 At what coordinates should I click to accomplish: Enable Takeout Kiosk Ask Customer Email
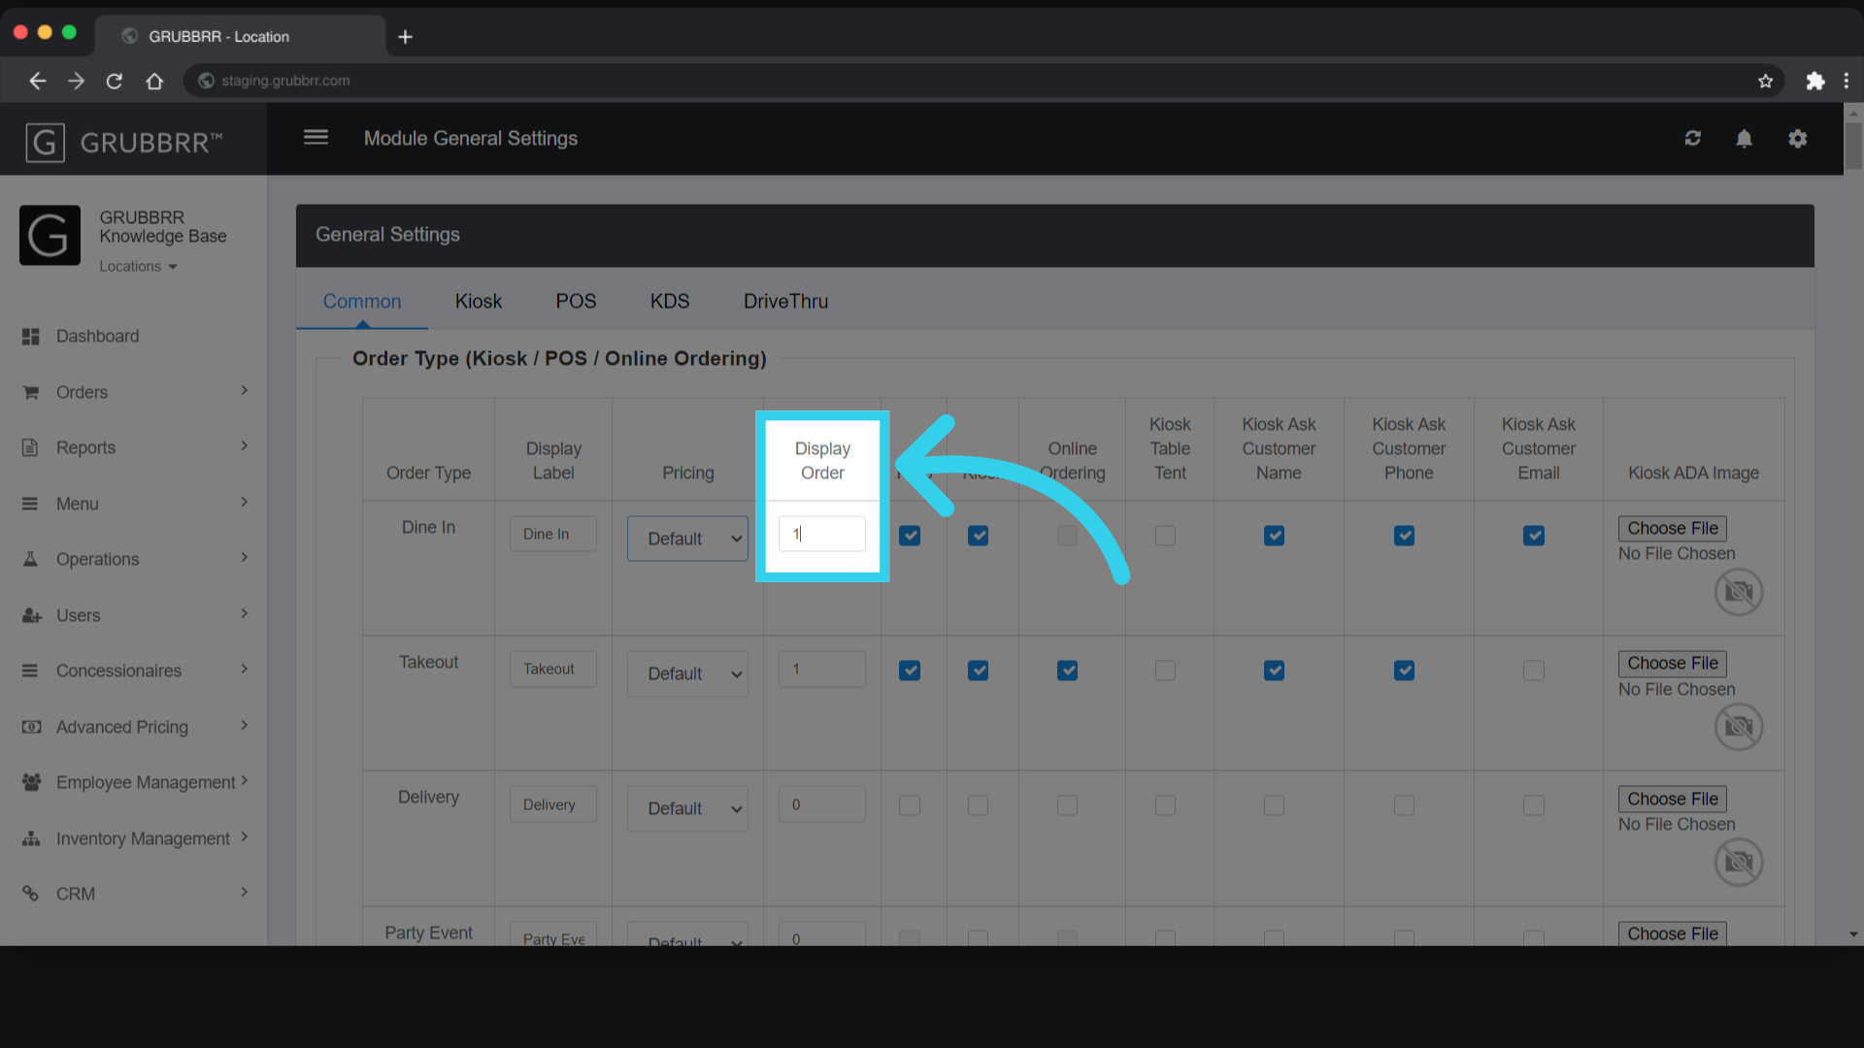[x=1534, y=671]
